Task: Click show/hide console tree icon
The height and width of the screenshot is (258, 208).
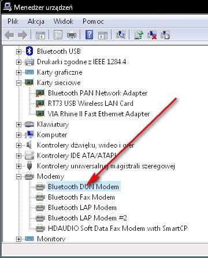Action: (x=40, y=35)
